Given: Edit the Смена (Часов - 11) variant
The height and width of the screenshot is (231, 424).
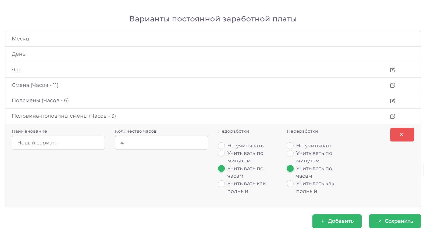Looking at the screenshot, I should [393, 85].
